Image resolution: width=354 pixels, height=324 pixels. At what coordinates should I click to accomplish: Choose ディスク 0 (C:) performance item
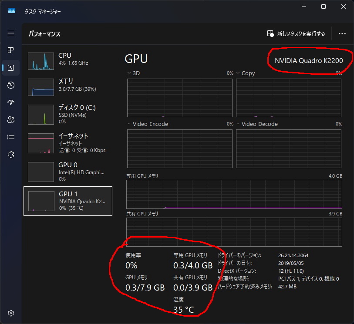[68, 114]
